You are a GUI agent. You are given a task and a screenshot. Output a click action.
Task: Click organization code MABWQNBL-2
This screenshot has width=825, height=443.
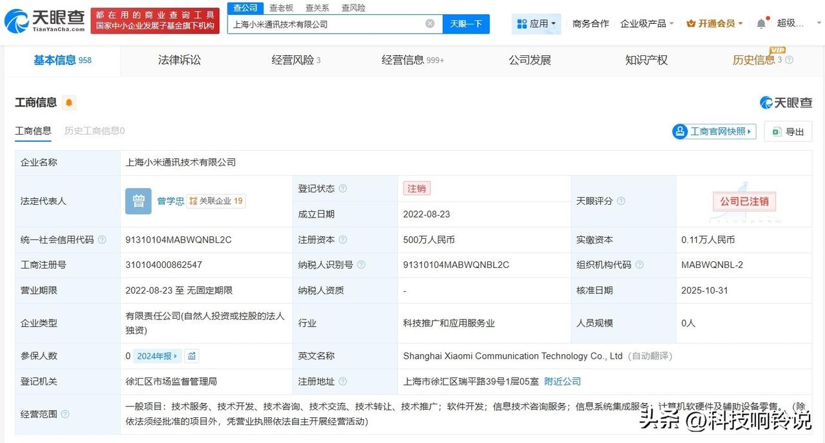pos(712,265)
